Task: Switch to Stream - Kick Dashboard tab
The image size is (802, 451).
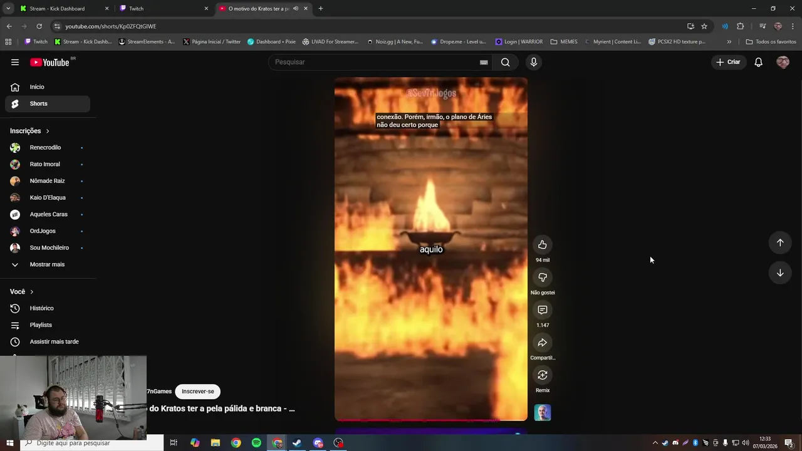Action: point(64,9)
